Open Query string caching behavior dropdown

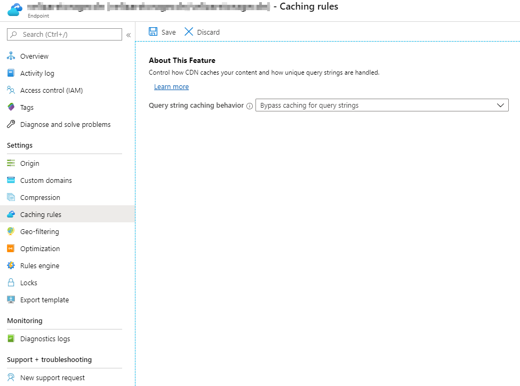pyautogui.click(x=382, y=105)
